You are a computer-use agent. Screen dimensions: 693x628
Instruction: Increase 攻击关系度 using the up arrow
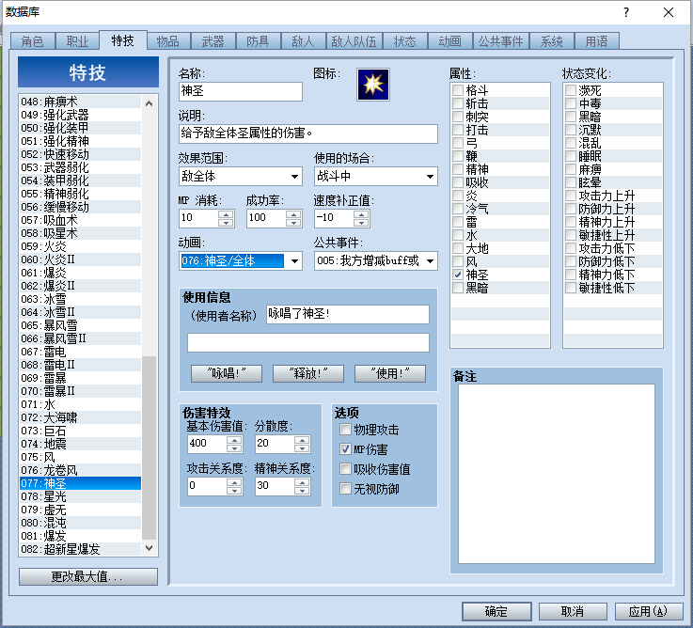coord(234,481)
